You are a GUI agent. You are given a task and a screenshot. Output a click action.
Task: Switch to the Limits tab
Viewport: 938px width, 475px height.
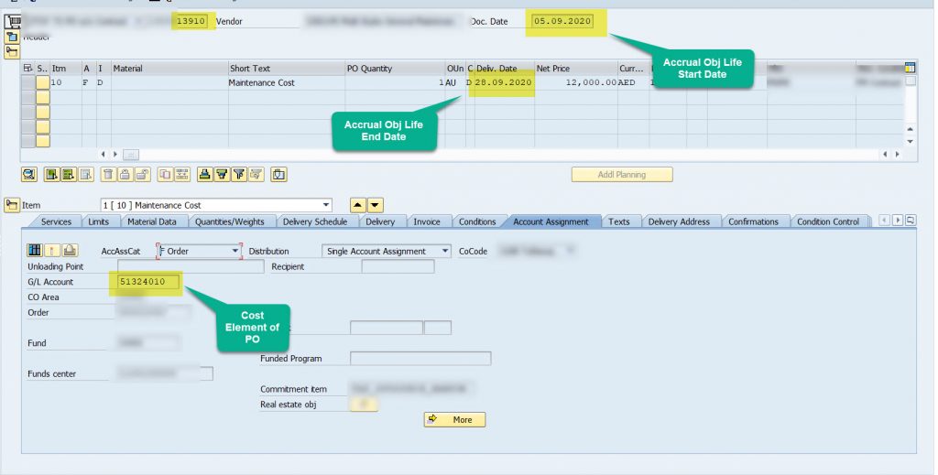tap(99, 221)
